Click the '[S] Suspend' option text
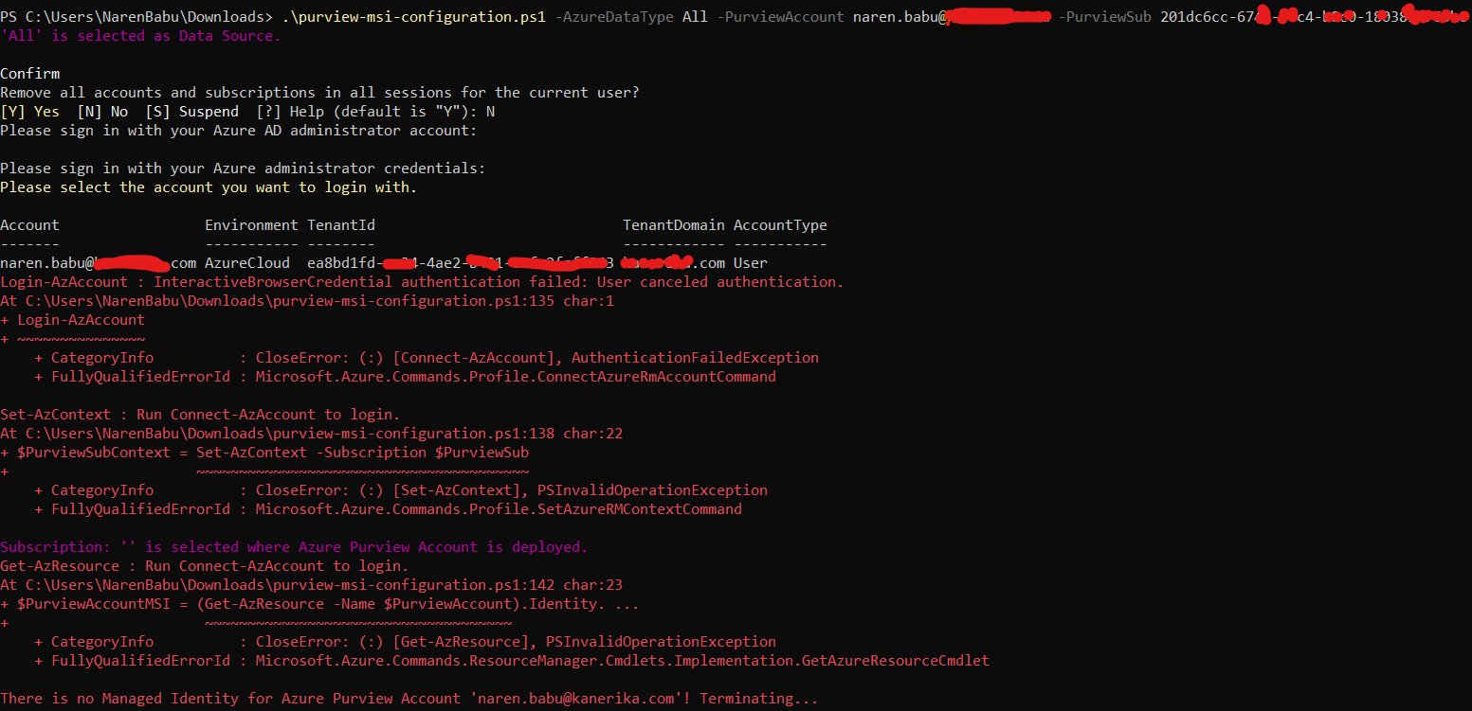Screen dimensions: 1472x711 pos(192,112)
